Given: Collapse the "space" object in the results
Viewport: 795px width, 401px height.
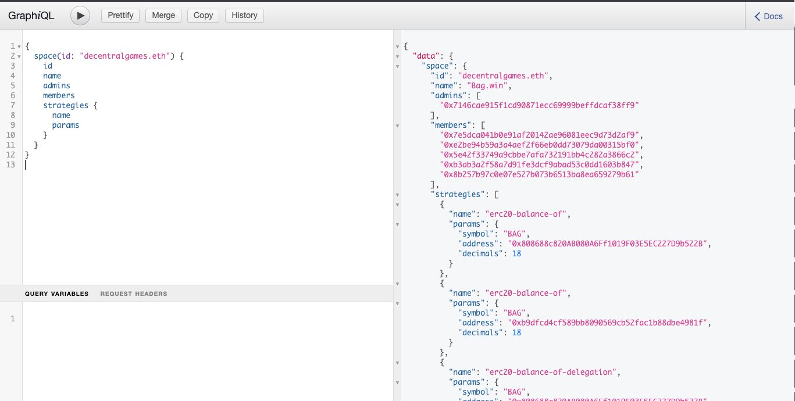Looking at the screenshot, I should [x=397, y=66].
